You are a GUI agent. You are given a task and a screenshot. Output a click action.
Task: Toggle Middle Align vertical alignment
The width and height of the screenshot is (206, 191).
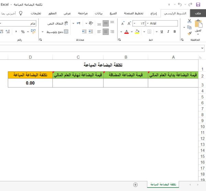(106, 23)
